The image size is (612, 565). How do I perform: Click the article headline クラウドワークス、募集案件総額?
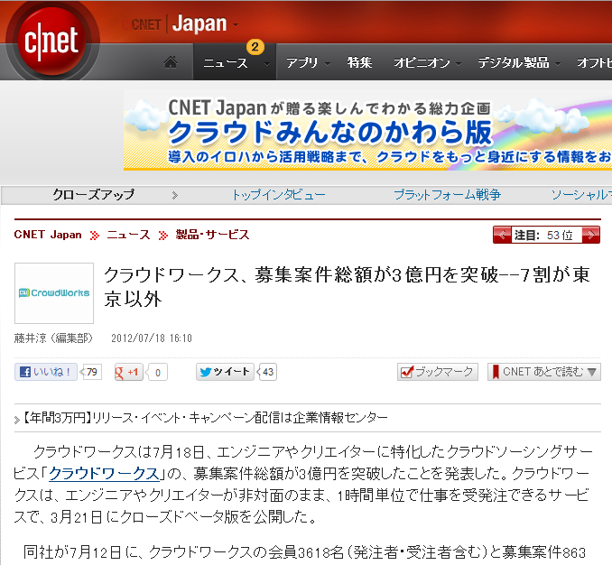(x=347, y=287)
